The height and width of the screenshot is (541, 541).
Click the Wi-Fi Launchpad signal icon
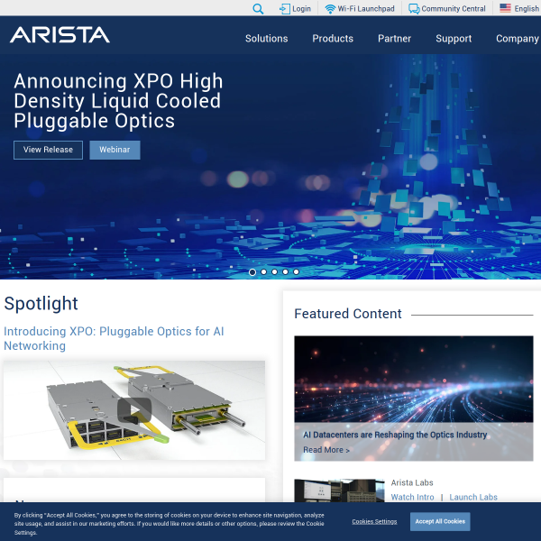coord(330,9)
